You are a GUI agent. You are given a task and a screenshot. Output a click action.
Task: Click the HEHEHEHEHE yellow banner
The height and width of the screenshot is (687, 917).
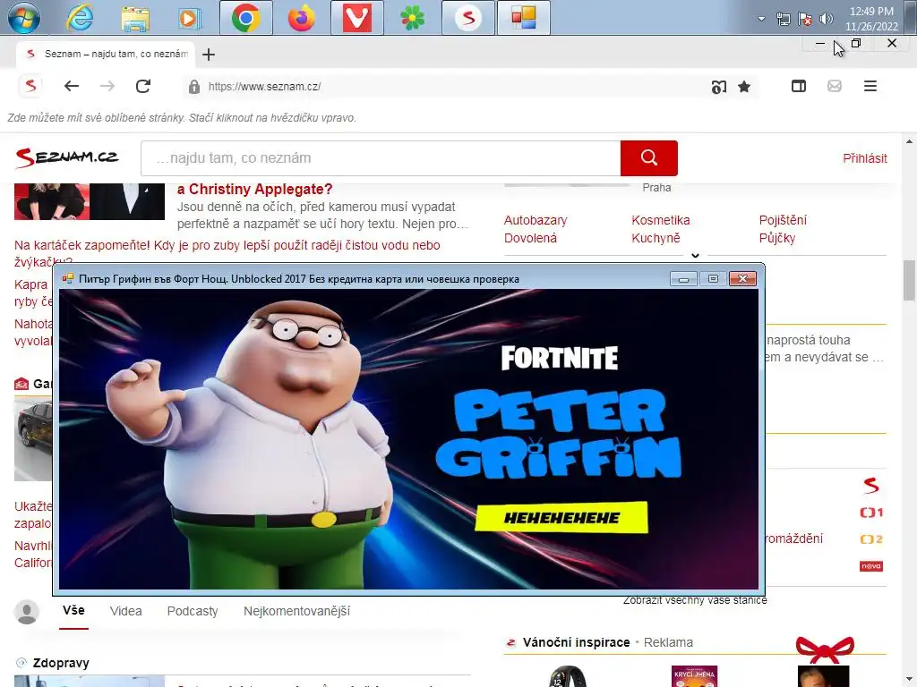(x=561, y=518)
